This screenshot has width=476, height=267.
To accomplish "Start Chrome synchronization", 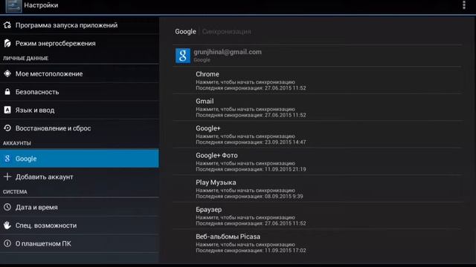I will [x=318, y=81].
